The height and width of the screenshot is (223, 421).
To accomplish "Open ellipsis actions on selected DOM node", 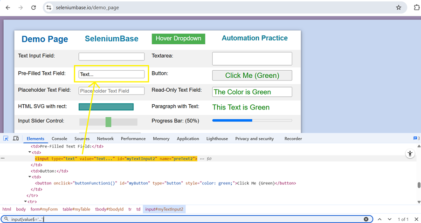I will pos(3,158).
